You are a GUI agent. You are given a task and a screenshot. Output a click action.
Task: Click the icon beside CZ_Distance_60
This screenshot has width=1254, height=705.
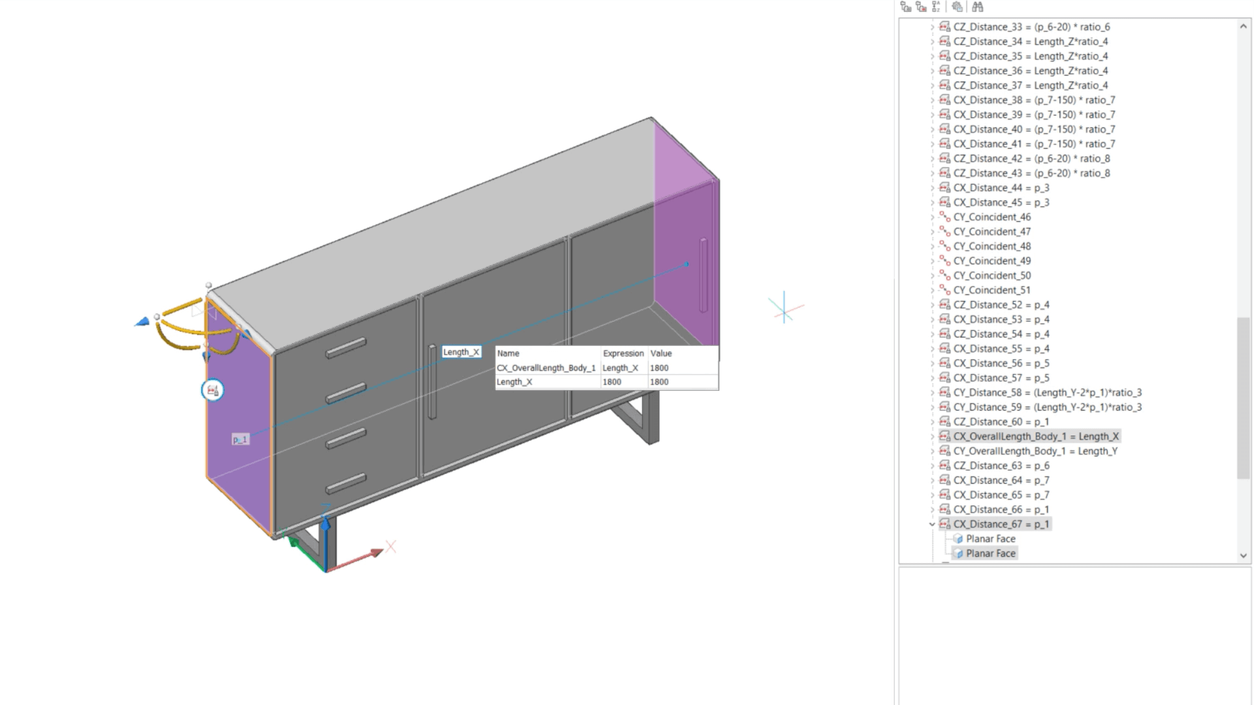click(x=944, y=422)
